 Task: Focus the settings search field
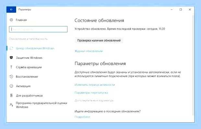coord(38,29)
